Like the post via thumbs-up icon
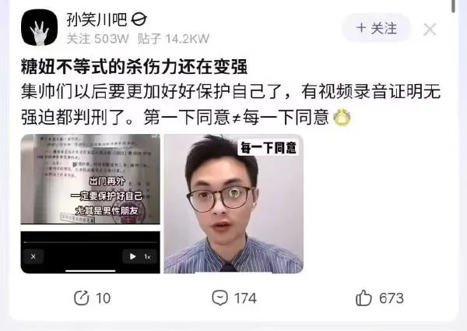 pyautogui.click(x=363, y=298)
